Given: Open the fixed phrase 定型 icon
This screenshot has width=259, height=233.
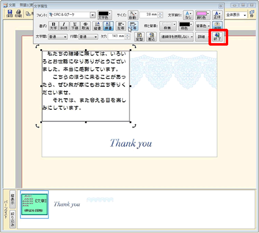Looking at the screenshot, I should coord(139,36).
